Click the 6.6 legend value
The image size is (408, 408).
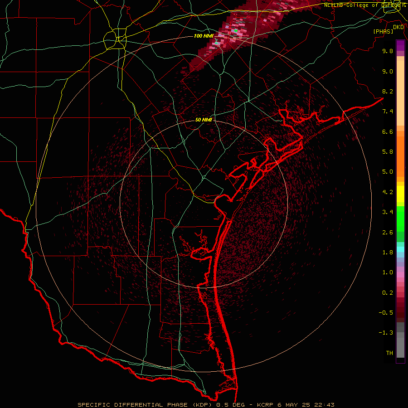[x=388, y=131]
